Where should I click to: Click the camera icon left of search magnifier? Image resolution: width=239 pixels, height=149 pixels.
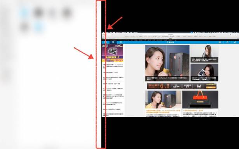click(220, 42)
